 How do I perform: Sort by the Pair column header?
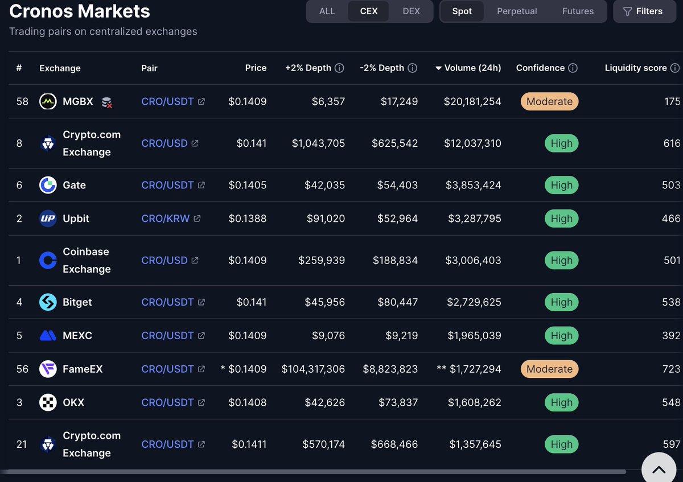click(x=149, y=68)
